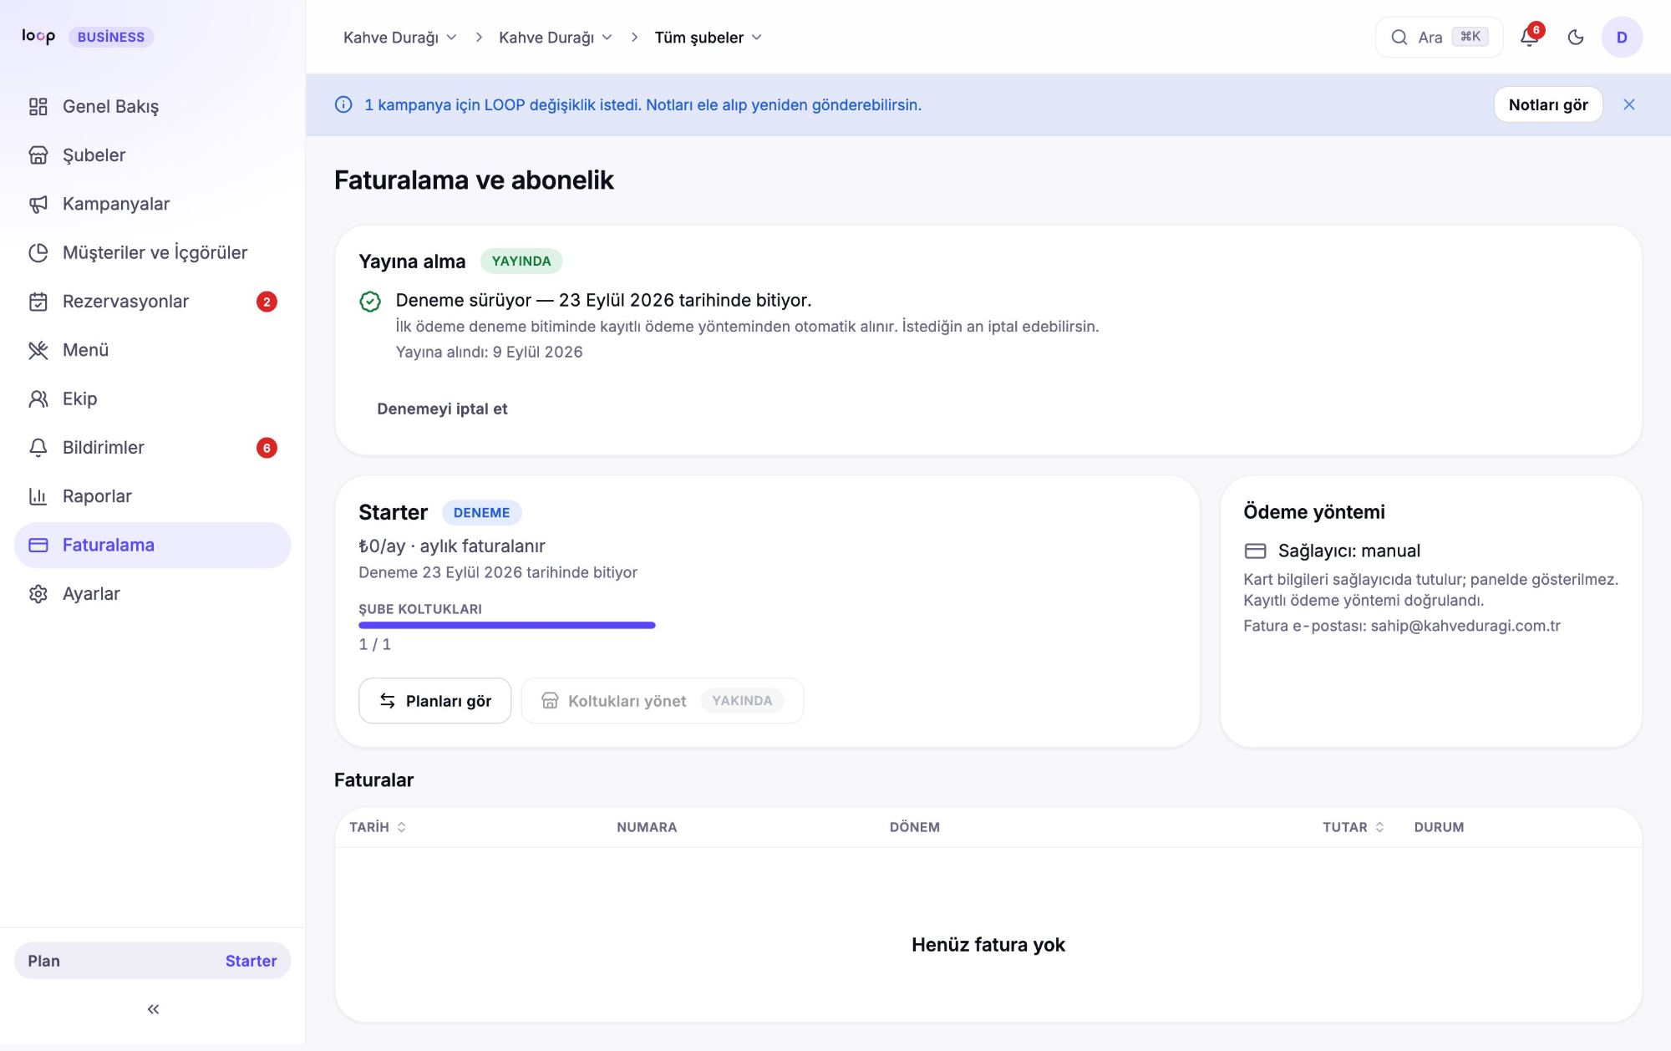Click the Rezervasyonlar calendar icon
This screenshot has height=1051, width=1671.
38,302
